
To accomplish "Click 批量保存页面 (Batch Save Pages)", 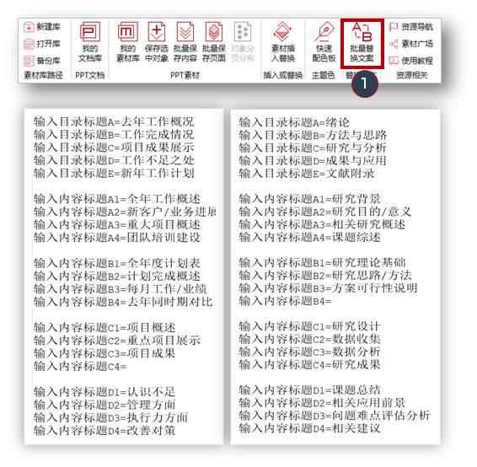I will click(x=214, y=41).
